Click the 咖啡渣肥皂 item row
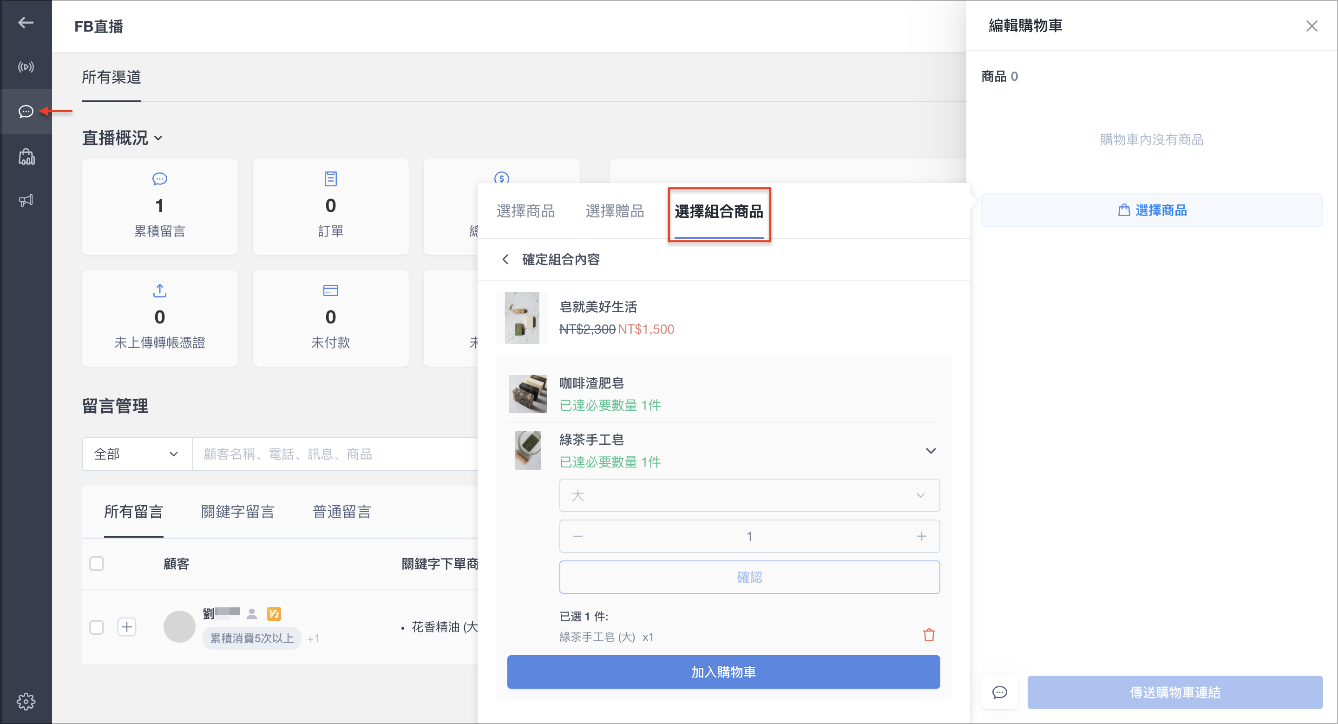 (x=723, y=394)
